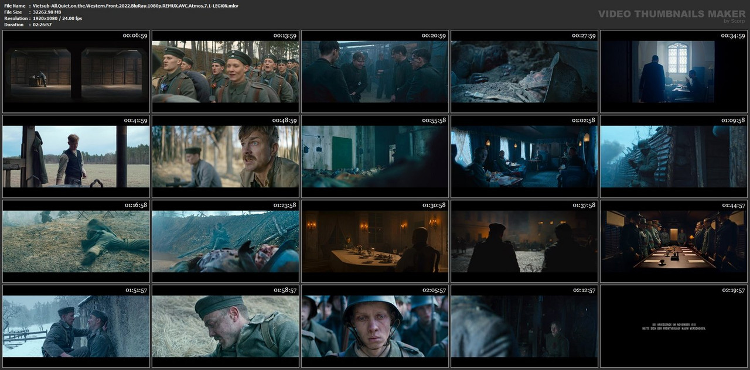Viewport: 750px width, 370px height.
Task: Pick the 01:02:58 video frame
Action: coord(524,156)
